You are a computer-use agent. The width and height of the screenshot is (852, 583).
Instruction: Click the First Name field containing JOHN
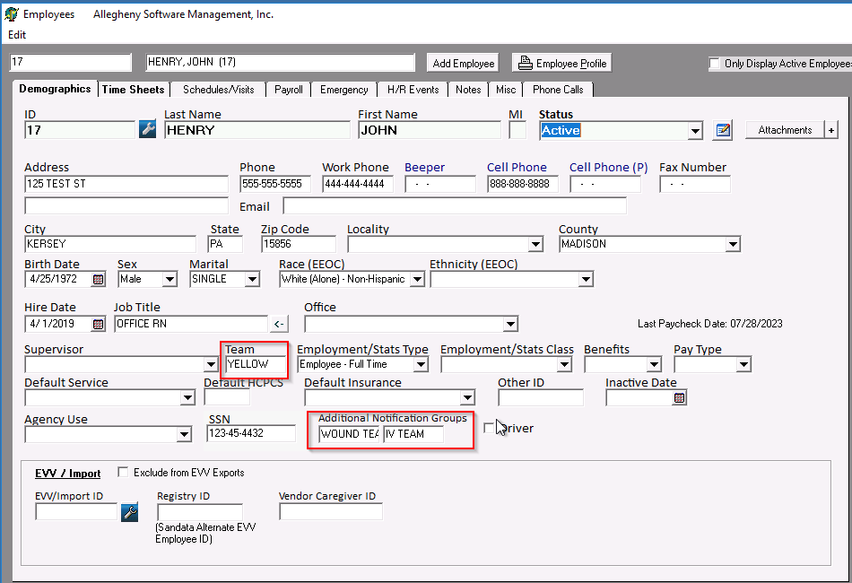coord(430,130)
